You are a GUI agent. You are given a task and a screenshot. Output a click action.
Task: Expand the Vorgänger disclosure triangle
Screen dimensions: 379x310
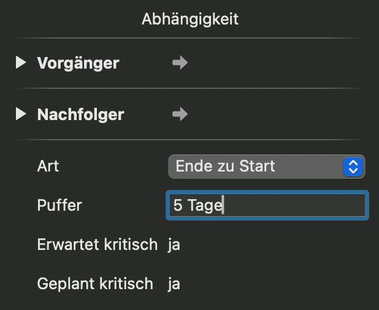21,62
